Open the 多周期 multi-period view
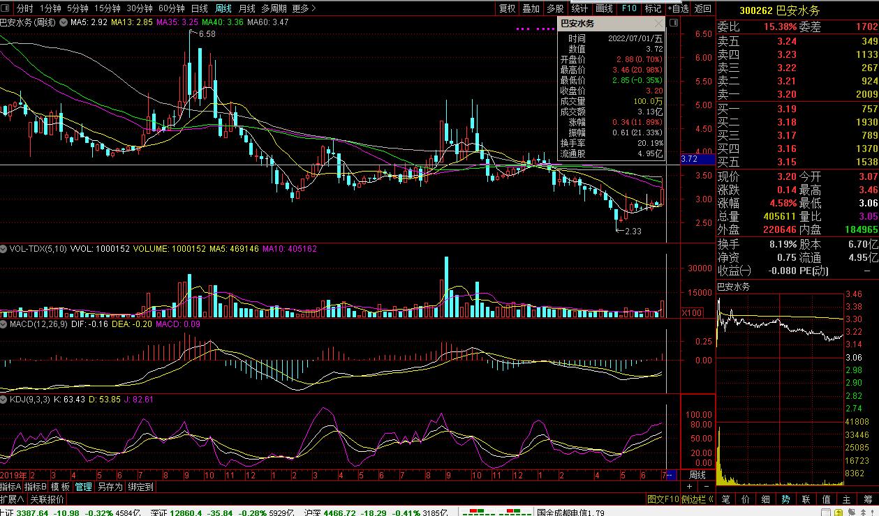879x516 pixels. [x=274, y=8]
